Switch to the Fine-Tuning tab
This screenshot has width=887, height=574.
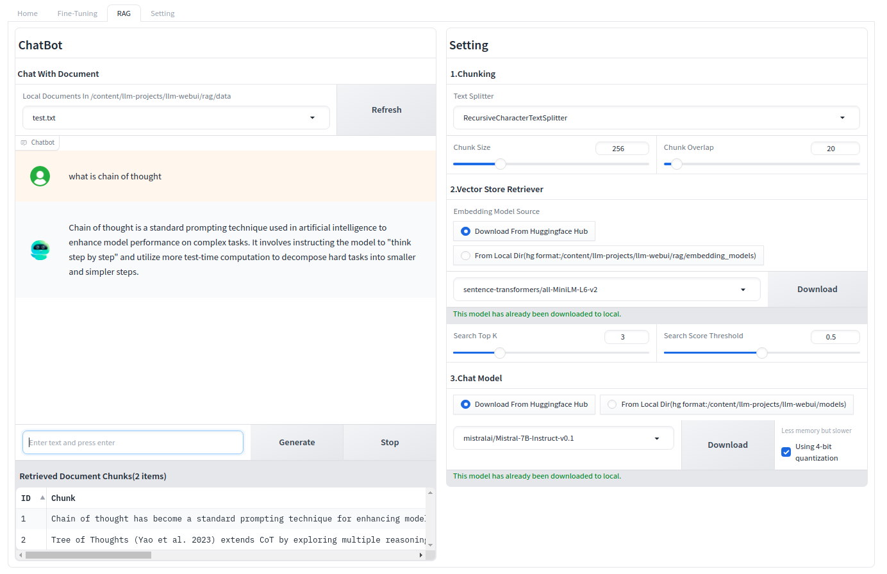[77, 13]
